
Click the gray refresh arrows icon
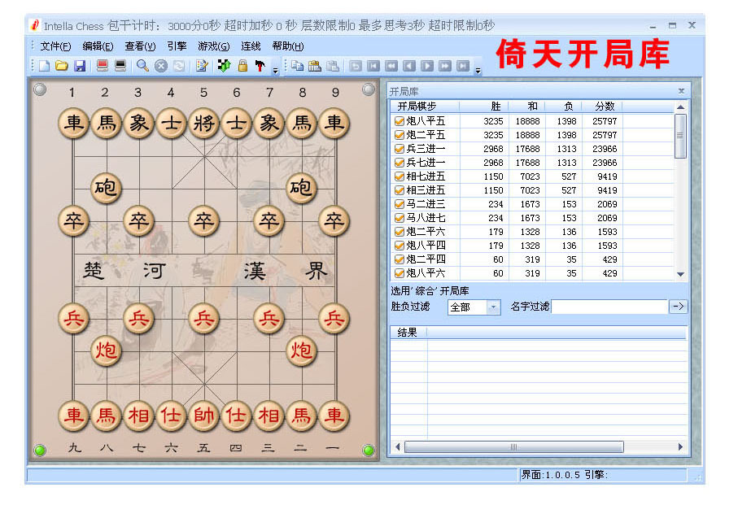[x=179, y=66]
